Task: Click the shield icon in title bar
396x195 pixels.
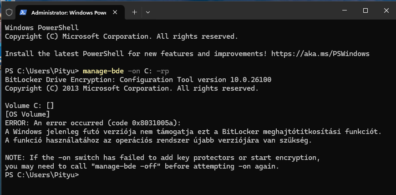Action: [x=9, y=12]
